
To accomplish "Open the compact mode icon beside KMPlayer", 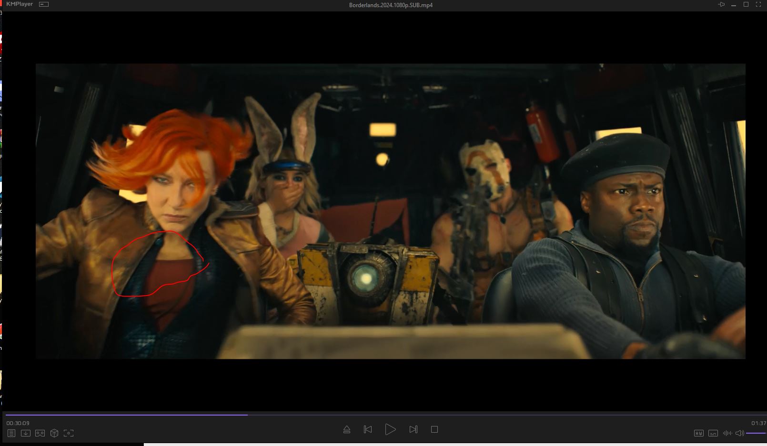I will pos(44,4).
